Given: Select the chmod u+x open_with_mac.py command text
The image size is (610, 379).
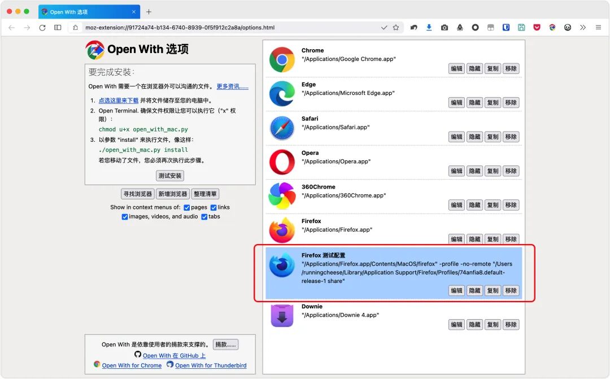Looking at the screenshot, I should [143, 129].
